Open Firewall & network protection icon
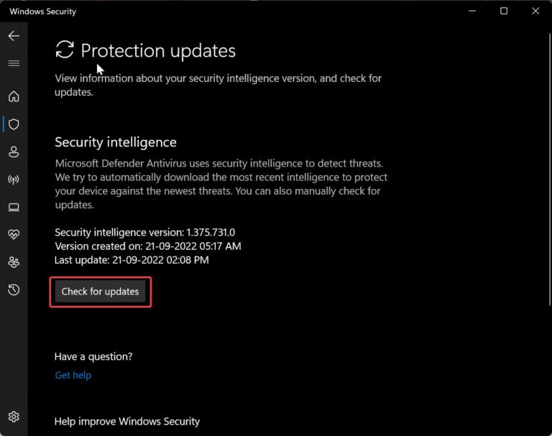Screen dimensions: 552x436 tap(14, 180)
